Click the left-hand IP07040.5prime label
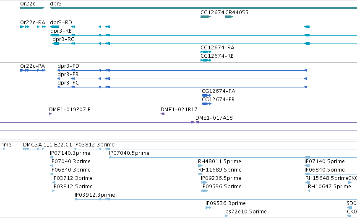 tap(129, 153)
